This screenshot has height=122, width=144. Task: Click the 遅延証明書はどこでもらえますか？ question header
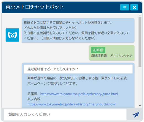coord(78,69)
